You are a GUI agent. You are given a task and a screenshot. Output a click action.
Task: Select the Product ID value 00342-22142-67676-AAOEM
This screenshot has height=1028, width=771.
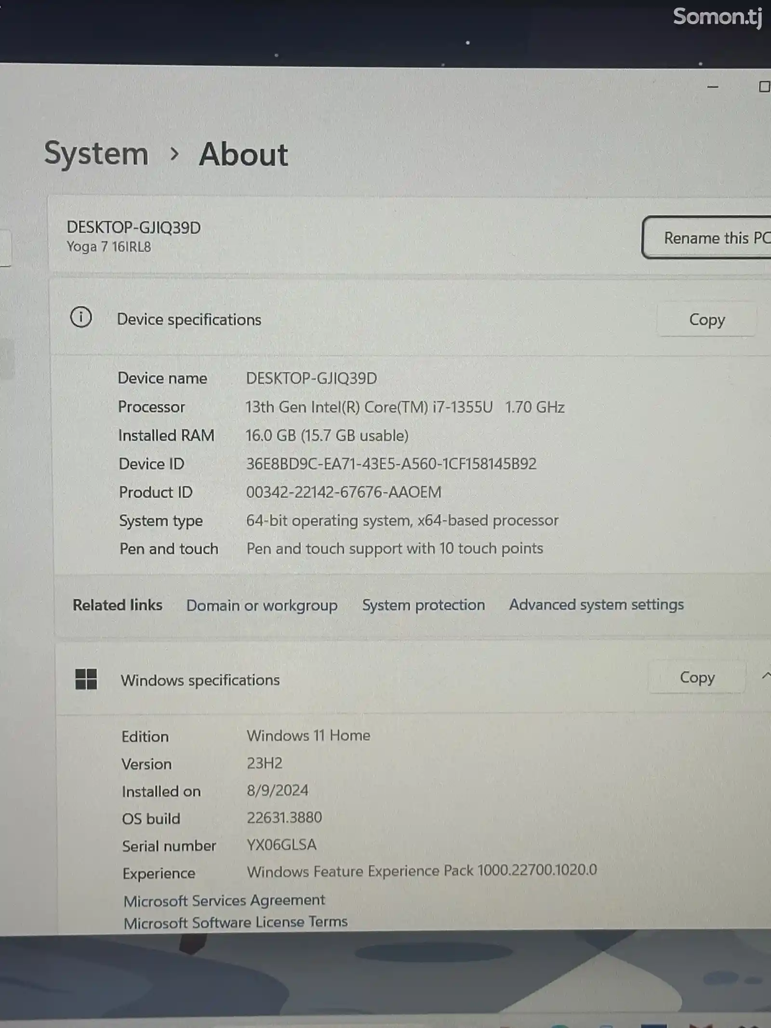pos(344,492)
